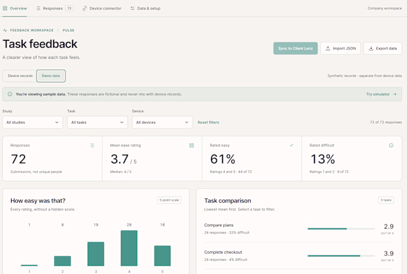The image size is (407, 274).
Task: Click the 3.9 score for Complete checkout
Action: click(388, 253)
